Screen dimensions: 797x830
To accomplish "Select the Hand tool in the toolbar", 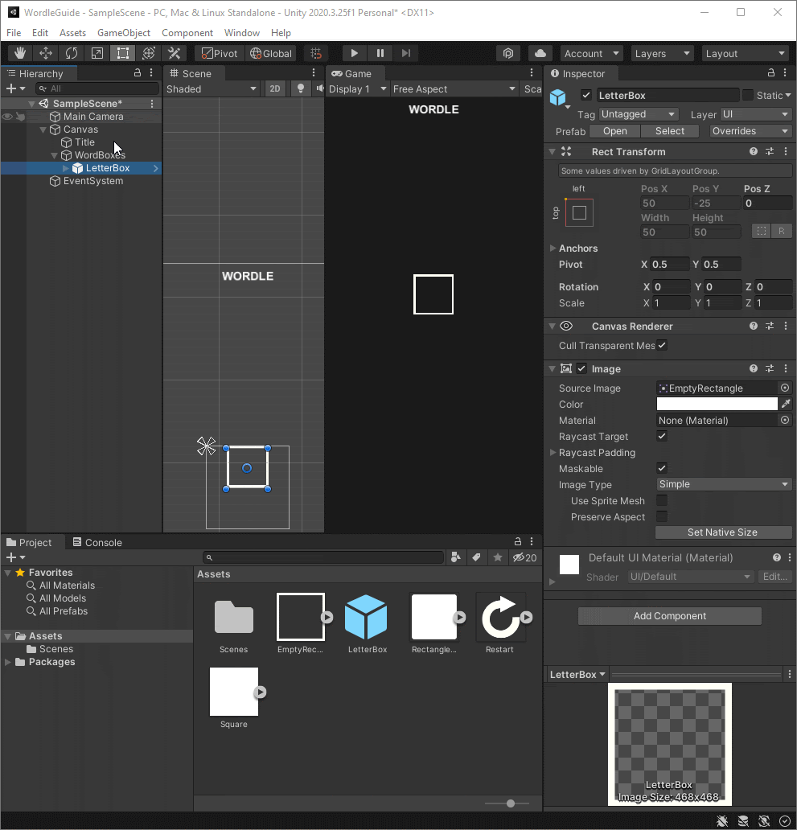I will coord(19,53).
